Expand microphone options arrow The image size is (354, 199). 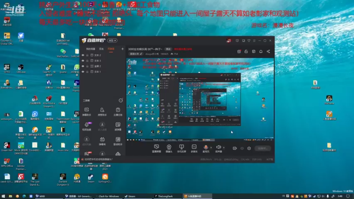(x=211, y=148)
